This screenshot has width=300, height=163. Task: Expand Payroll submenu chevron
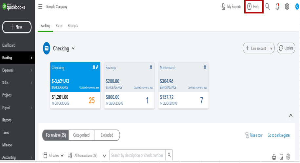tap(31, 108)
